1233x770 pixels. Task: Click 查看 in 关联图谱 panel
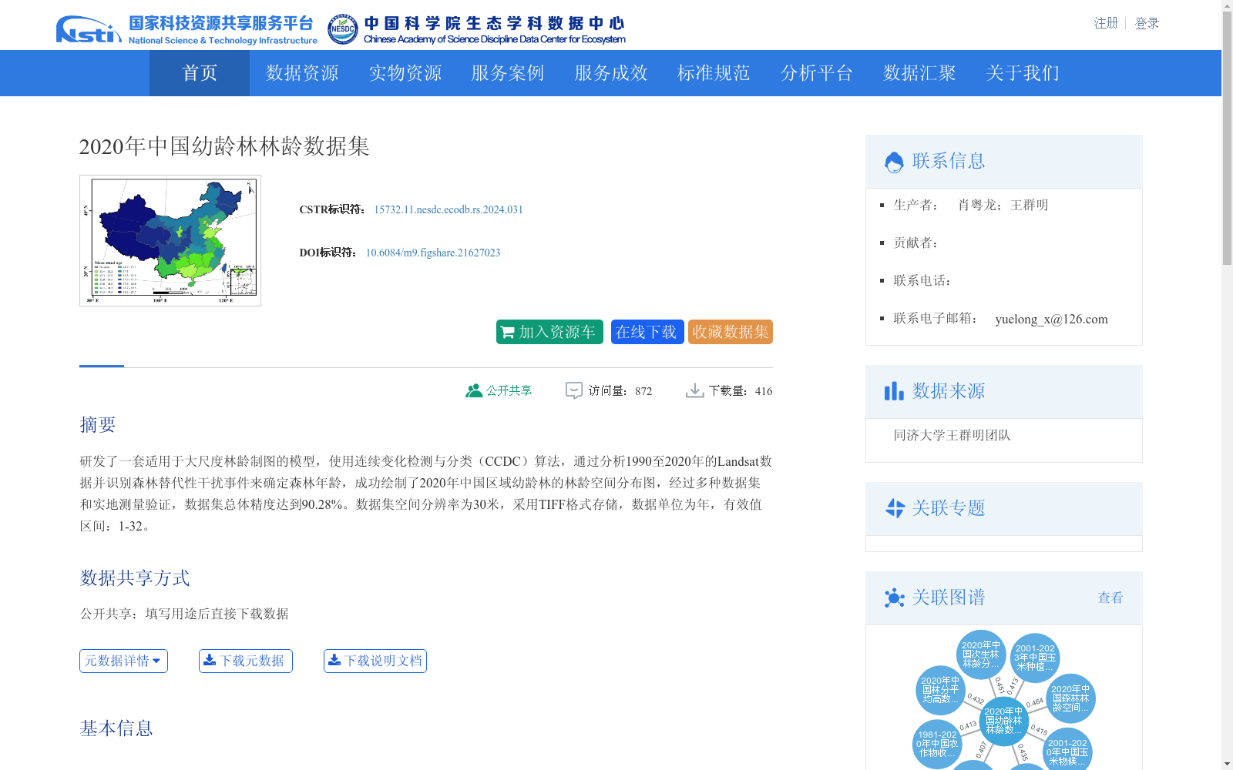click(x=1110, y=598)
